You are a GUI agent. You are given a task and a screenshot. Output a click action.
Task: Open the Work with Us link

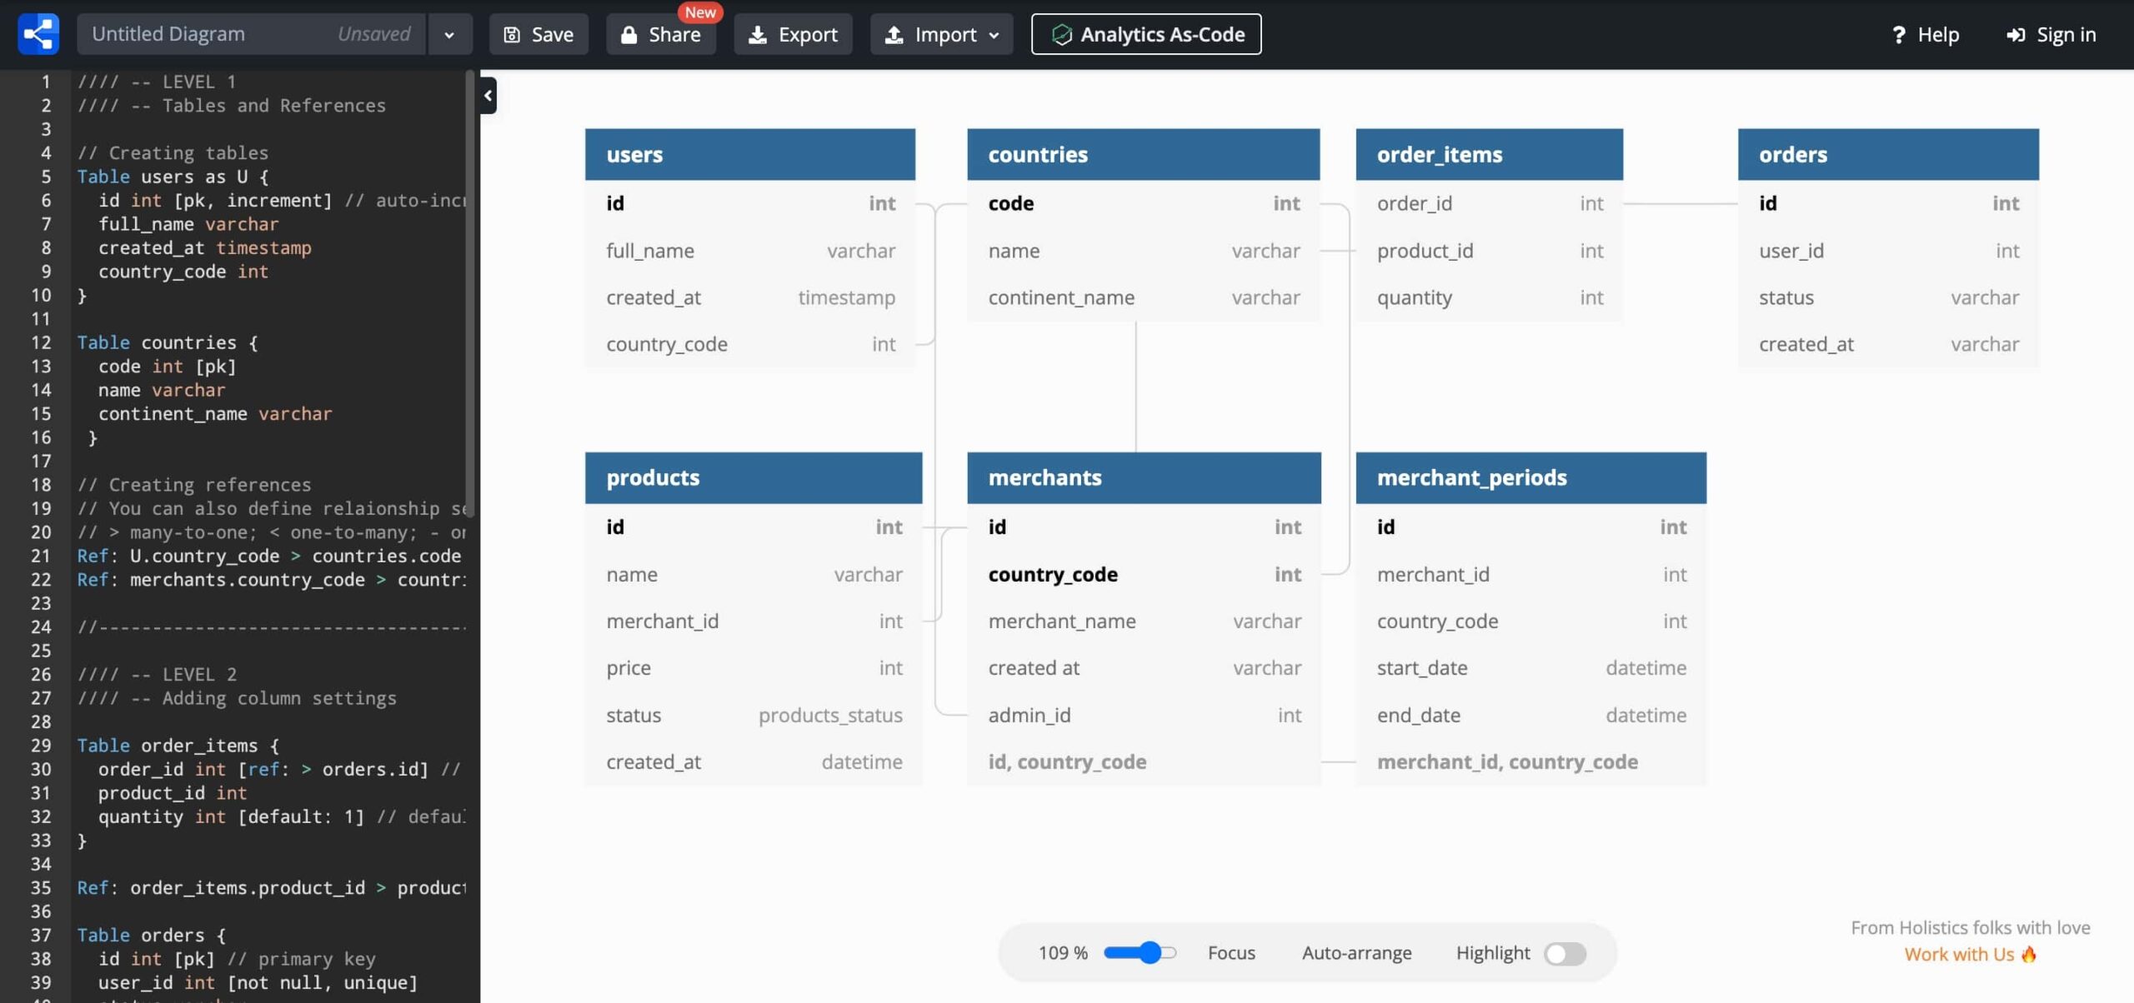(x=1959, y=955)
